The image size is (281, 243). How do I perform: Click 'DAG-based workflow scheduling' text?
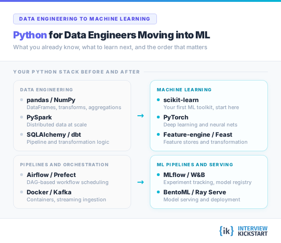(67, 182)
